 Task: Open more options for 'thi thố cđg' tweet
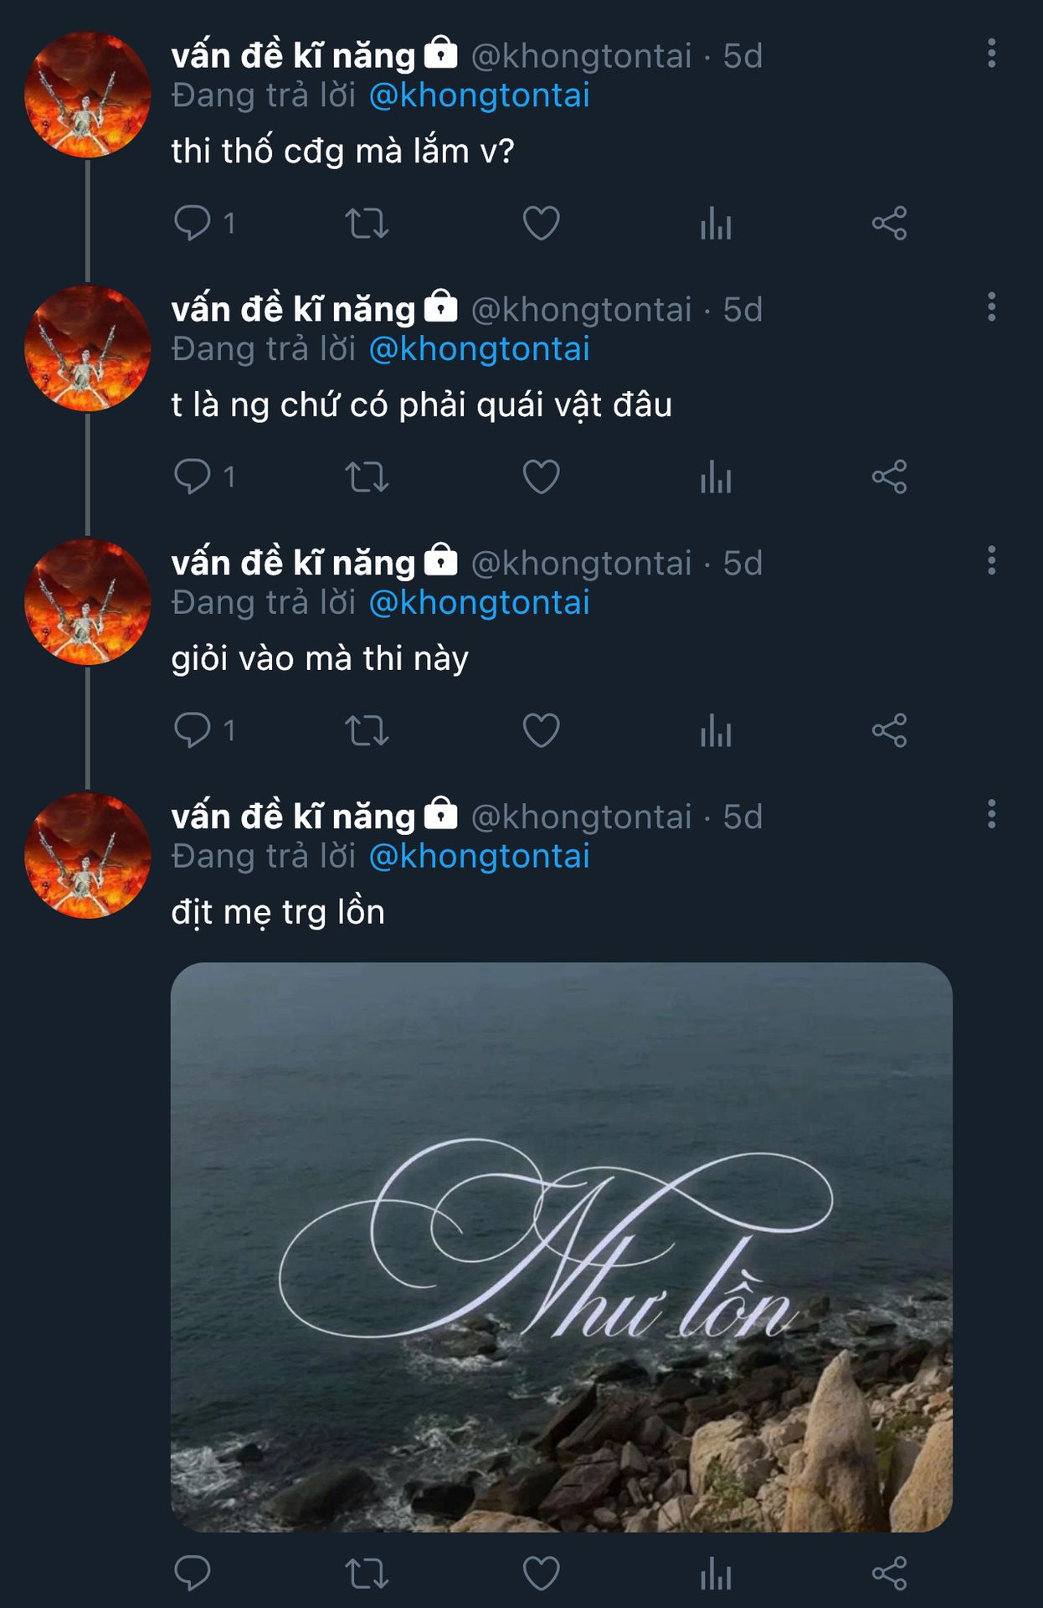991,54
